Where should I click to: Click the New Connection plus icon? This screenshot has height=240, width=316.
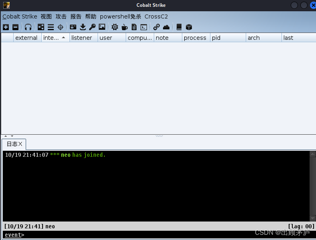point(6,27)
